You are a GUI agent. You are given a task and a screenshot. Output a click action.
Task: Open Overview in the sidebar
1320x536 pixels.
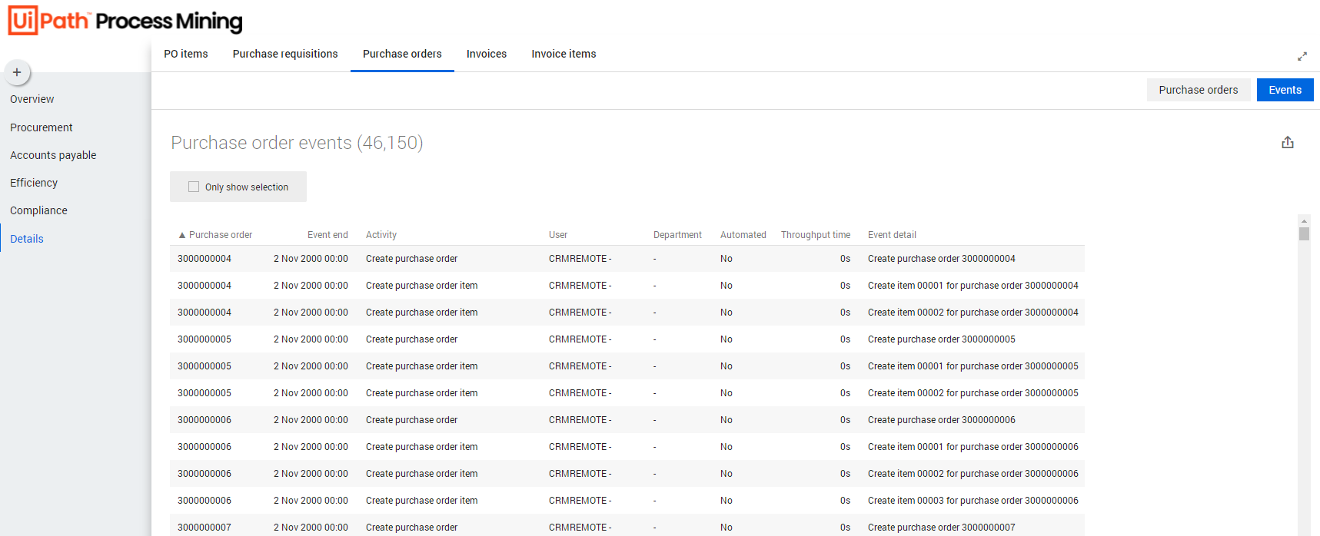(32, 99)
